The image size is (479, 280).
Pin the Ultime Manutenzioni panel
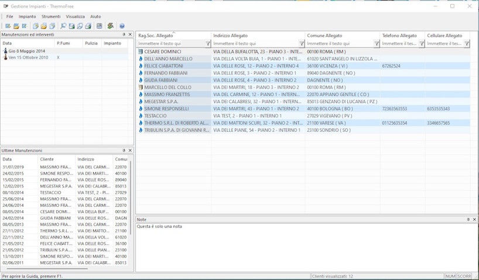124,151
